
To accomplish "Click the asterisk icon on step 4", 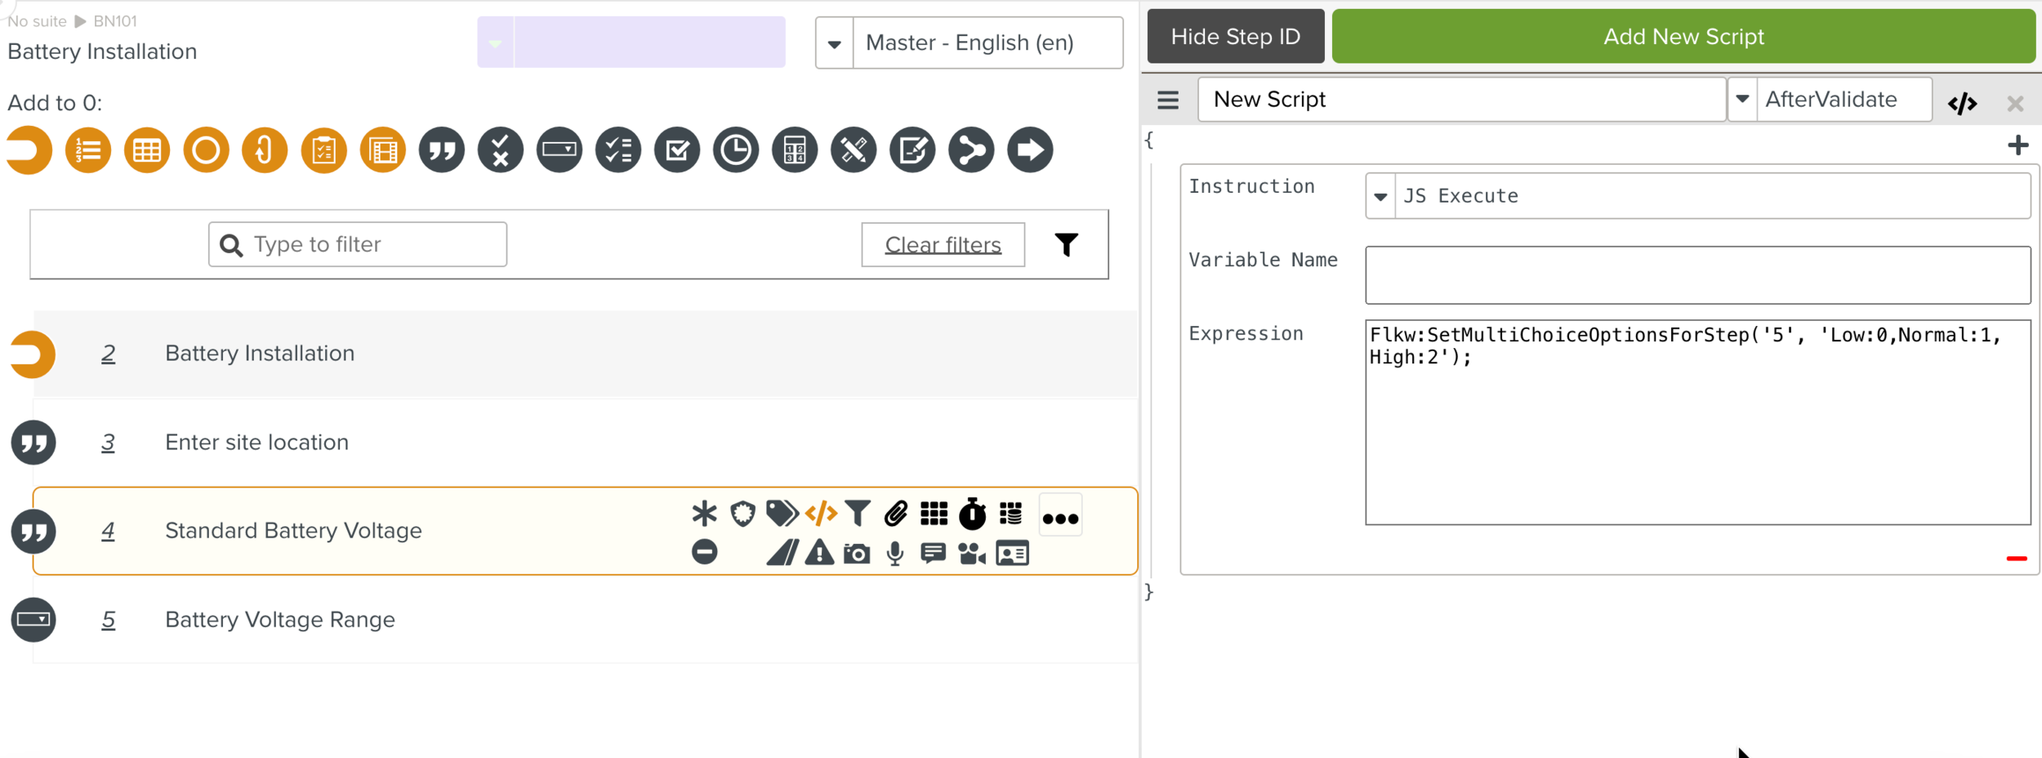I will point(704,514).
